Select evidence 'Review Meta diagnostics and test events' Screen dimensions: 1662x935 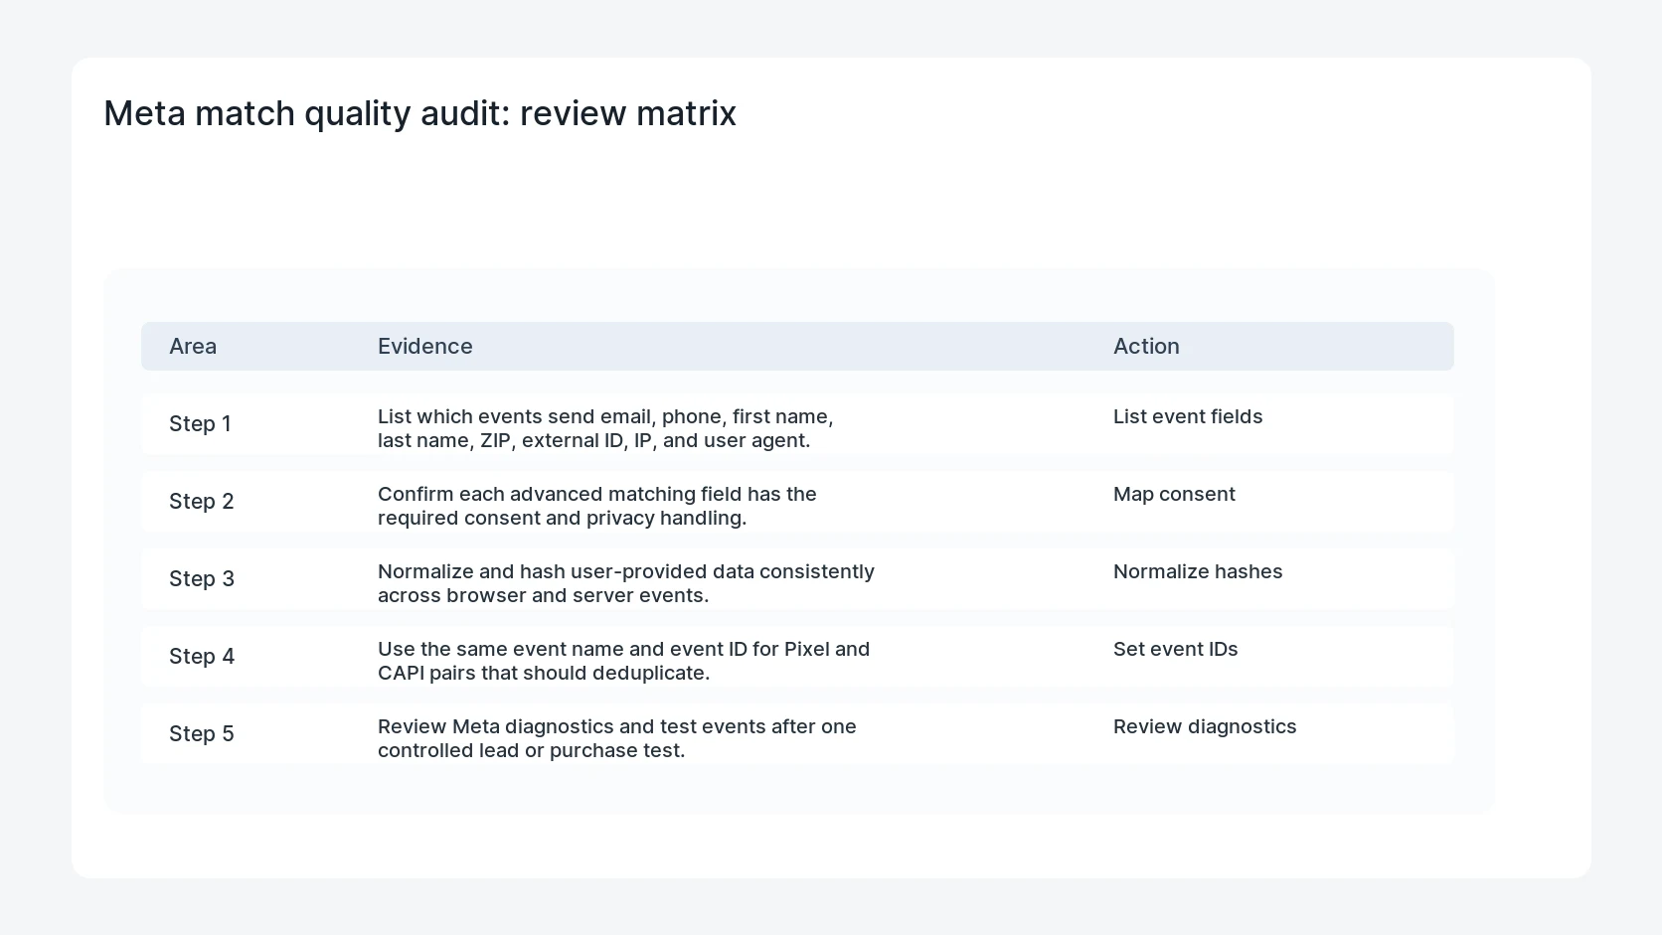pyautogui.click(x=617, y=738)
